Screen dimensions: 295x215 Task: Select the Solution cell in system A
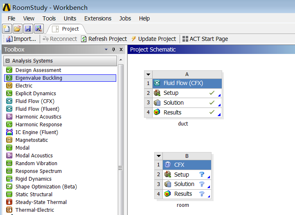pos(187,103)
